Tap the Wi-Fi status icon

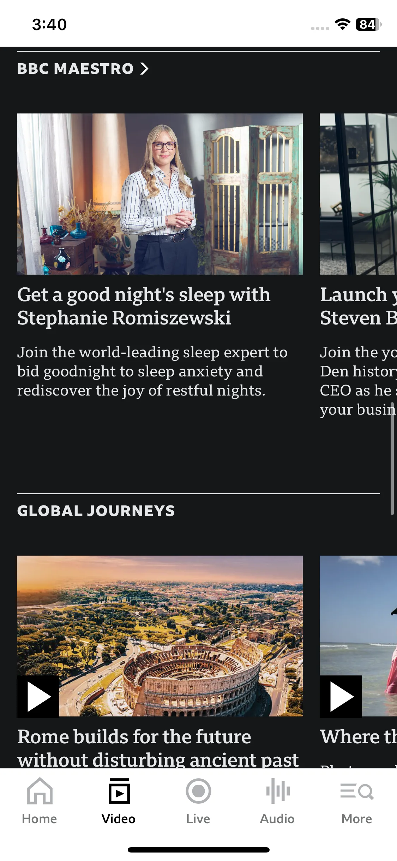(x=342, y=24)
